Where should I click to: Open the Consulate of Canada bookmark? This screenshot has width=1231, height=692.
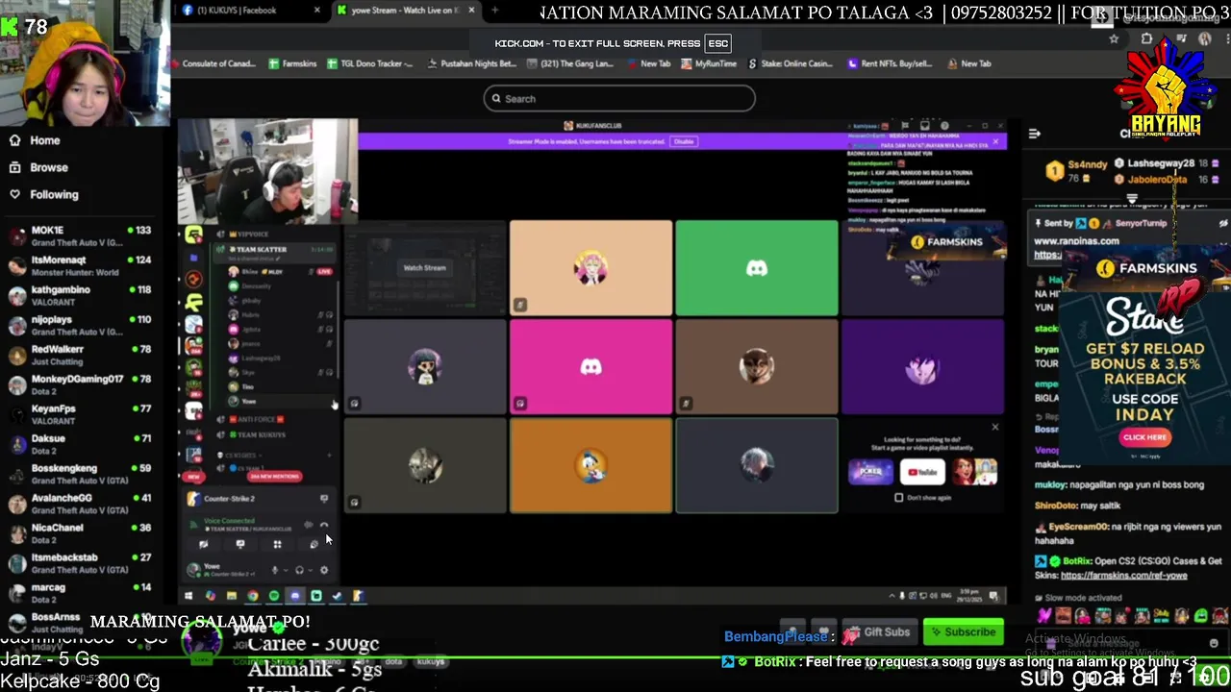point(215,63)
